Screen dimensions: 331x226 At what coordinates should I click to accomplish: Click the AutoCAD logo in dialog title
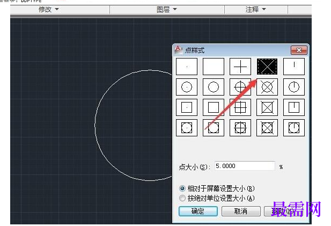point(178,49)
